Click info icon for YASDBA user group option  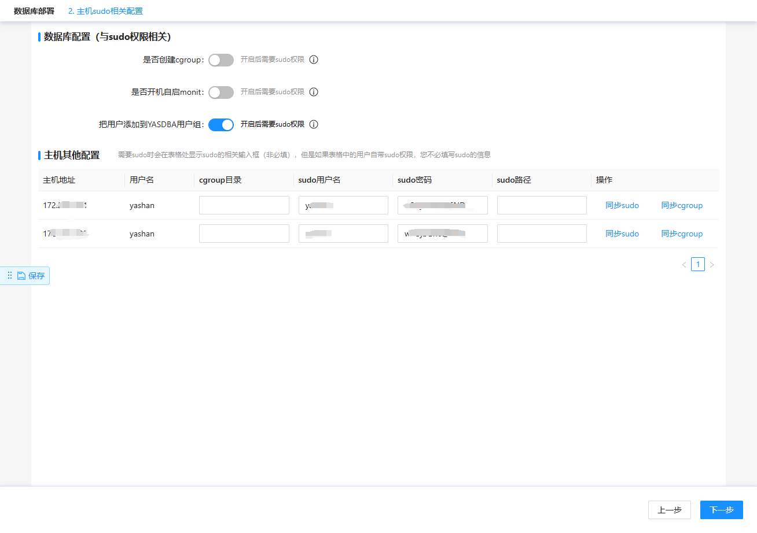coord(314,124)
